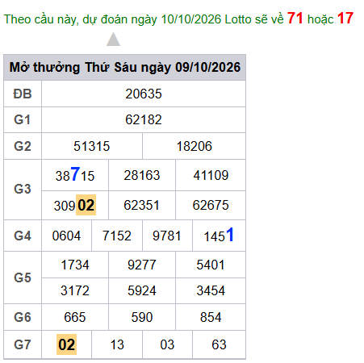Click G2 number 51315

click(92, 146)
